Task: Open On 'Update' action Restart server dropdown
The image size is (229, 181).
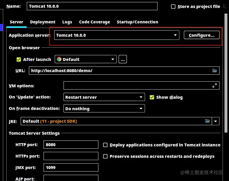Action: coord(104,97)
